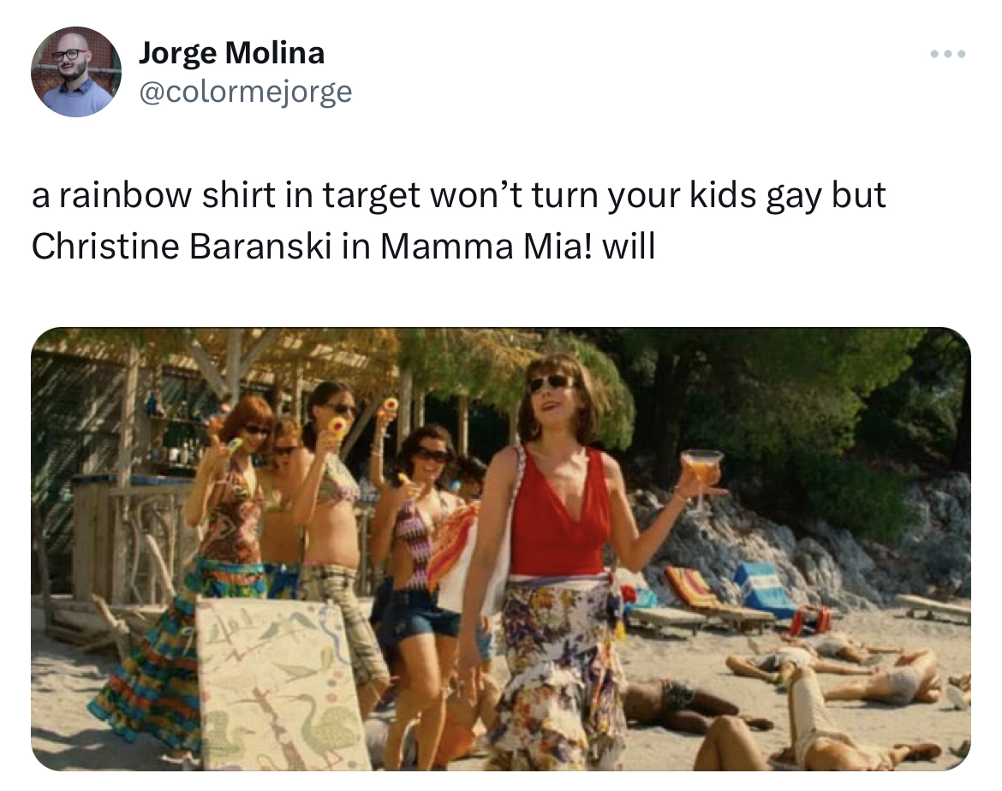1002x791 pixels.
Task: Click Jorge Molina's profile avatar
Action: tap(76, 72)
